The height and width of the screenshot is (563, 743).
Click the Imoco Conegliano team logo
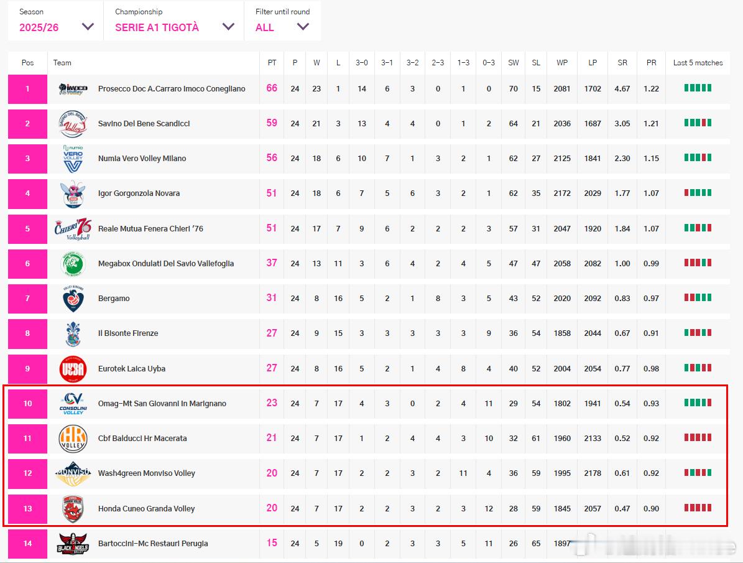[x=73, y=89]
